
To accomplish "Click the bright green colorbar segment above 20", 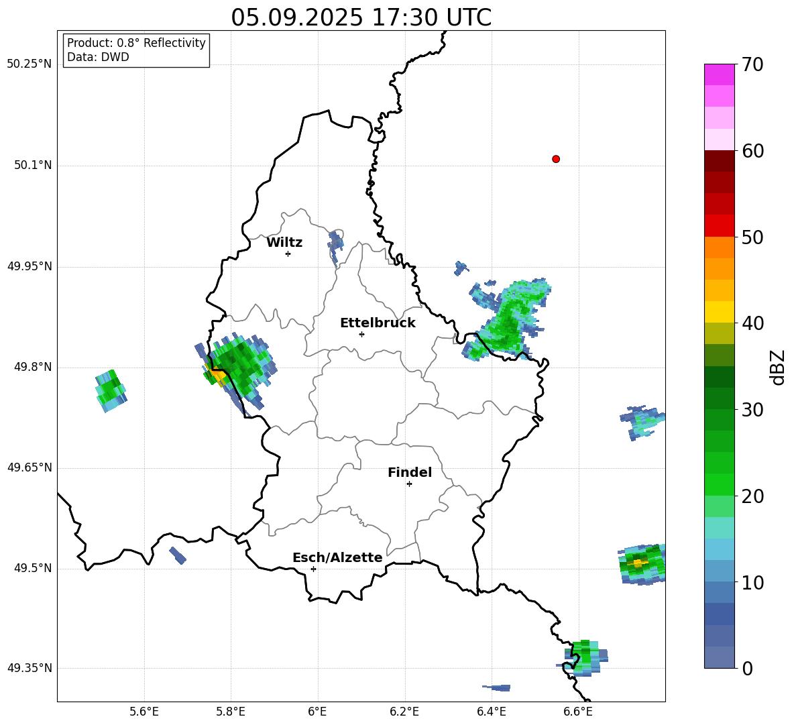I will pyautogui.click(x=719, y=484).
